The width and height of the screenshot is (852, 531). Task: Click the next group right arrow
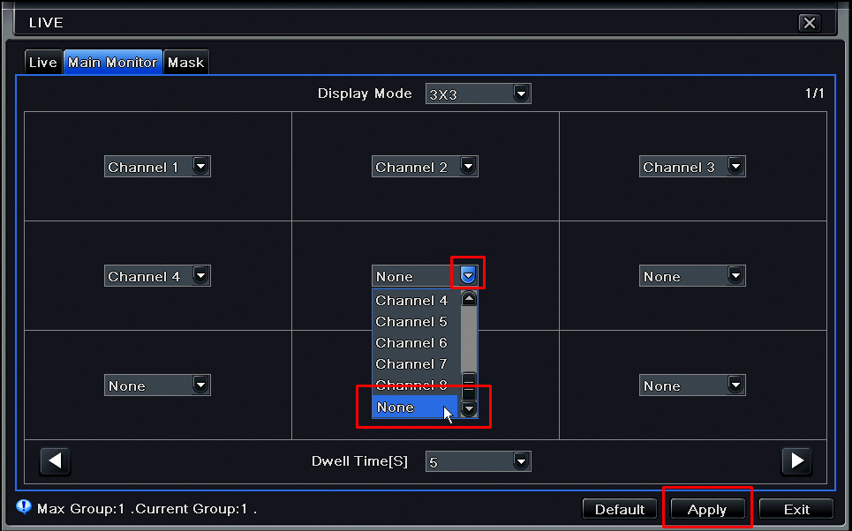click(x=796, y=461)
